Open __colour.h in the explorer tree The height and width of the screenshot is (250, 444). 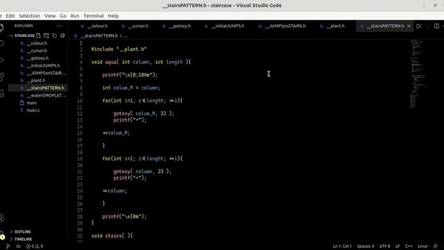tap(37, 43)
